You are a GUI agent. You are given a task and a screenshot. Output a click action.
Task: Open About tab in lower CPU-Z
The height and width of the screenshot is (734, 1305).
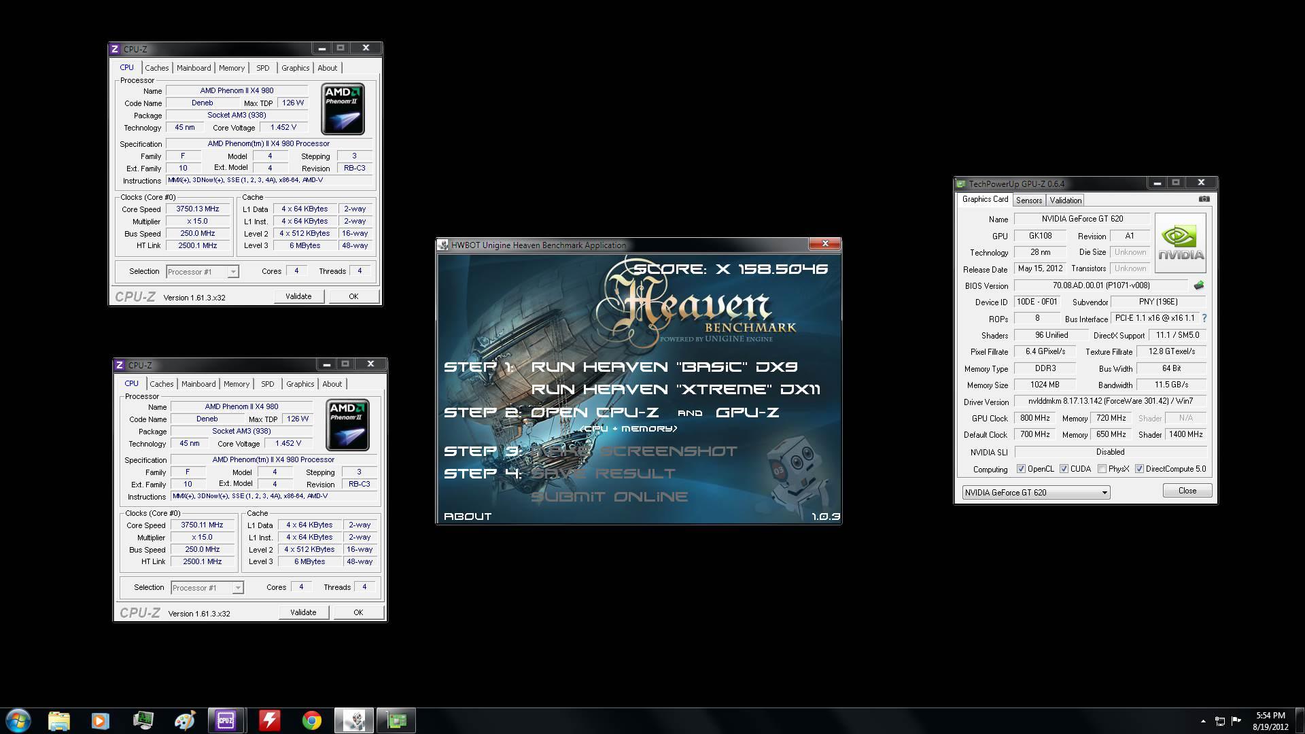(x=332, y=384)
